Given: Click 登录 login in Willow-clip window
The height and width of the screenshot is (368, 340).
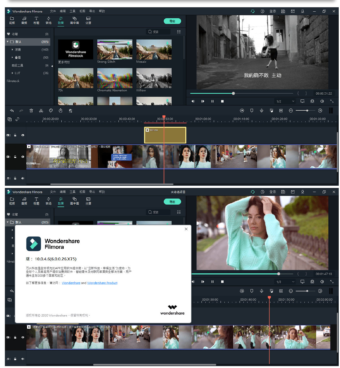Looking at the screenshot, I should (x=273, y=11).
